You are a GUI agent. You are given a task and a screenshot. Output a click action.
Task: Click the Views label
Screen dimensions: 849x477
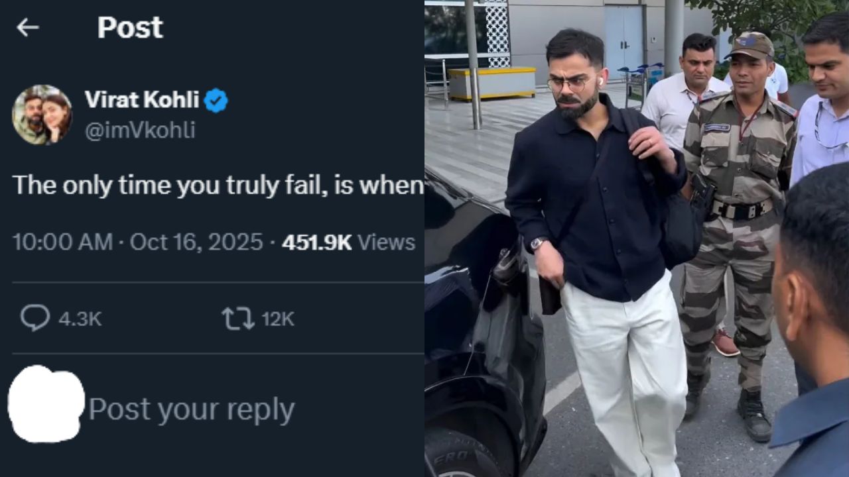pos(386,242)
